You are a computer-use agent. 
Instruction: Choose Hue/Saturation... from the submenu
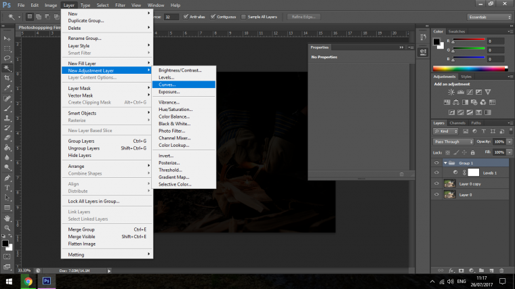184,109
